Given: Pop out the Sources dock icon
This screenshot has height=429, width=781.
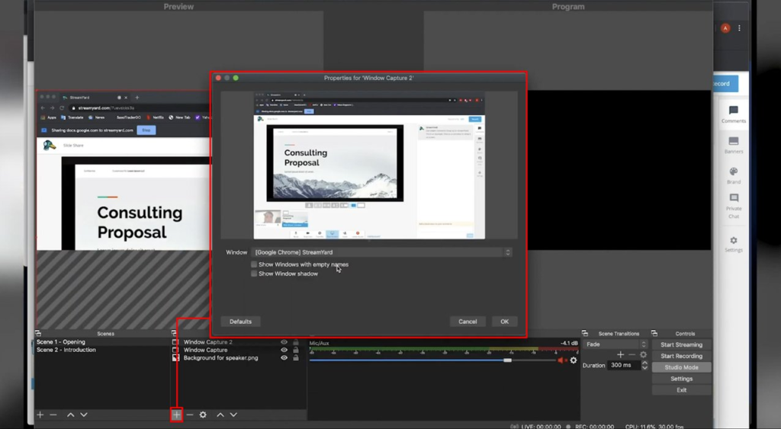Looking at the screenshot, I should (x=174, y=333).
